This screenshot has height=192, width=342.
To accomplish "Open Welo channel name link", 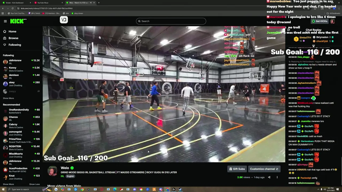I will (x=65, y=168).
